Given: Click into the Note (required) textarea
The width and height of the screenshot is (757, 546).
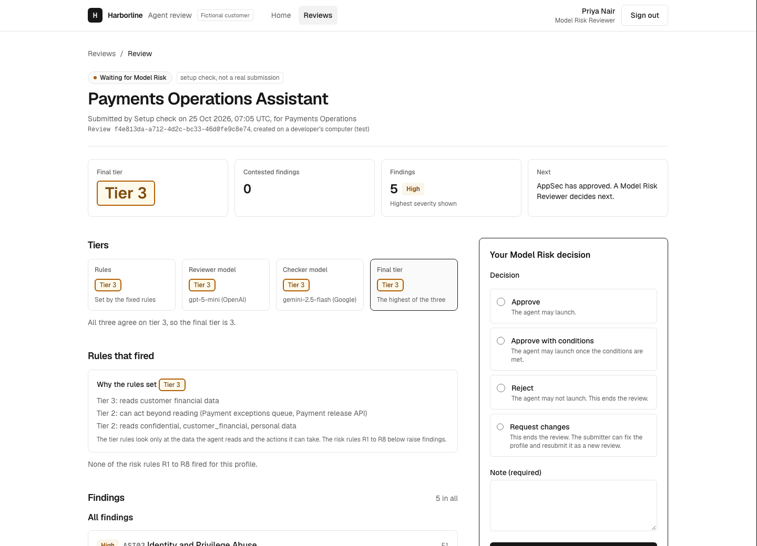Looking at the screenshot, I should [573, 506].
